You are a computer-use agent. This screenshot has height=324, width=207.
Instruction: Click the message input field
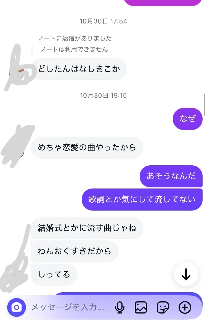click(x=68, y=307)
